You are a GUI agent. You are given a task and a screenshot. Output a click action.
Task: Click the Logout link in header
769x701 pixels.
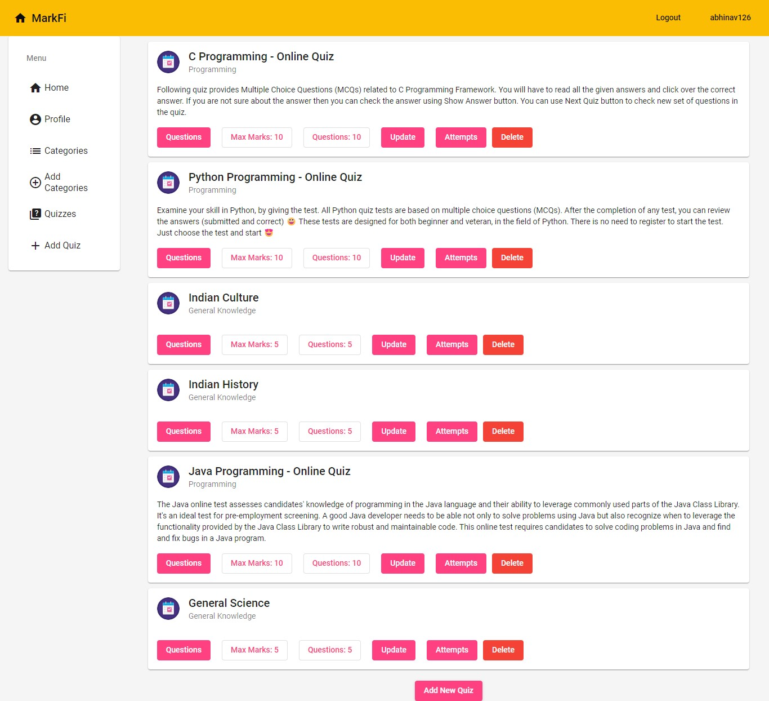(x=668, y=17)
